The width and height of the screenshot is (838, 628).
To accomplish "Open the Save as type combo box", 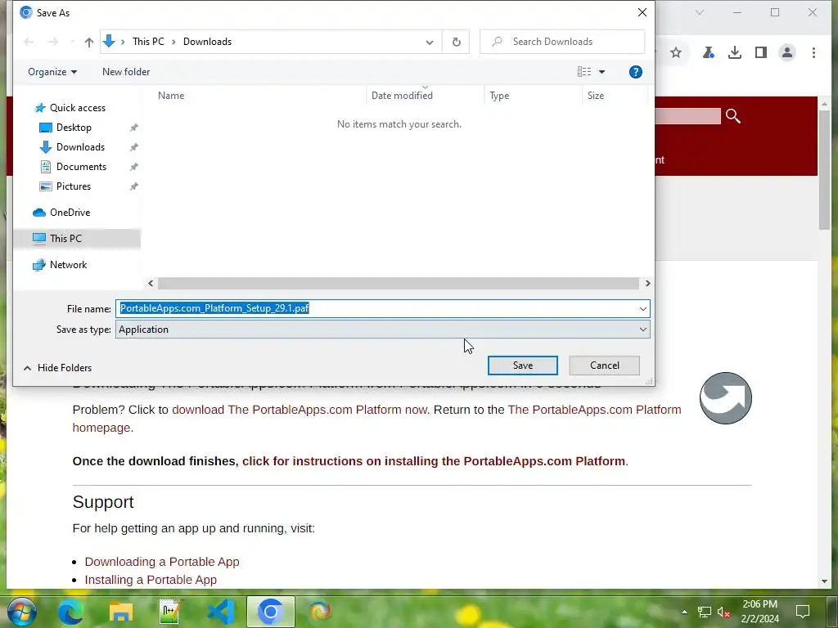I will click(383, 330).
